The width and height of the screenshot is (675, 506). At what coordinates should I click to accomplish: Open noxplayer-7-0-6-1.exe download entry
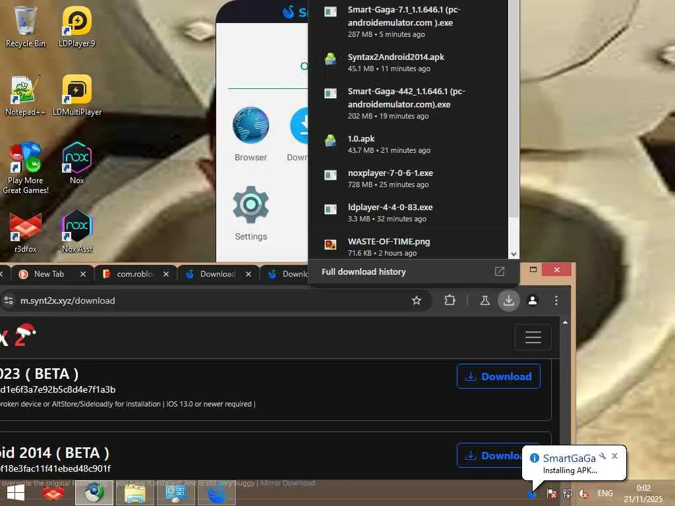tap(409, 178)
